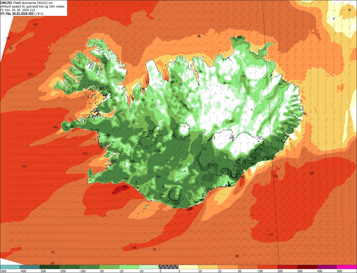The image size is (357, 273).
Task: Click the legend swatch between 200 and 300
Action: 287,267
